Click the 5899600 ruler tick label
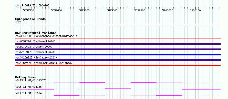 pyautogui.click(x=57, y=10)
